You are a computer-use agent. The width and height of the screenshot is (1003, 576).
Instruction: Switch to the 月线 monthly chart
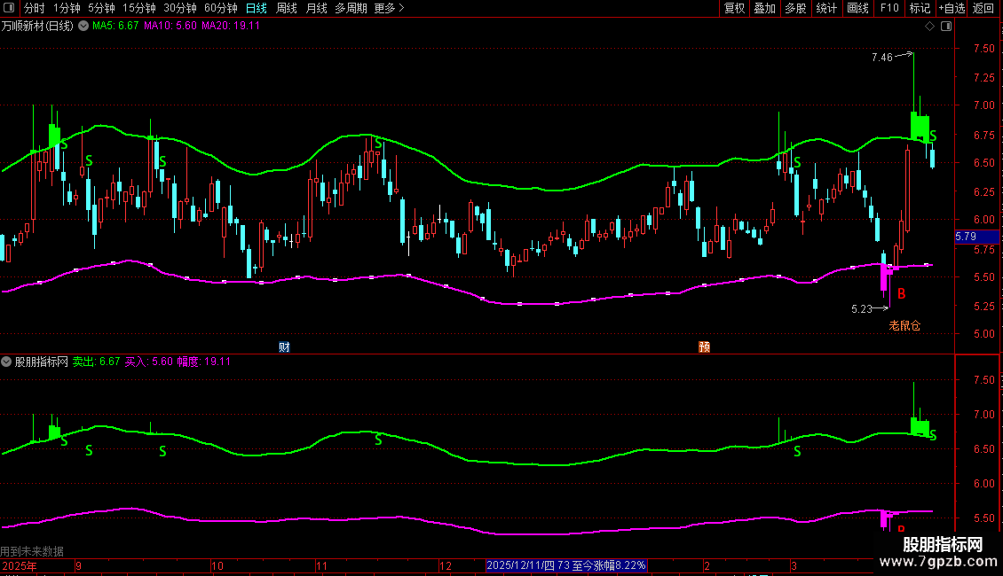(317, 8)
